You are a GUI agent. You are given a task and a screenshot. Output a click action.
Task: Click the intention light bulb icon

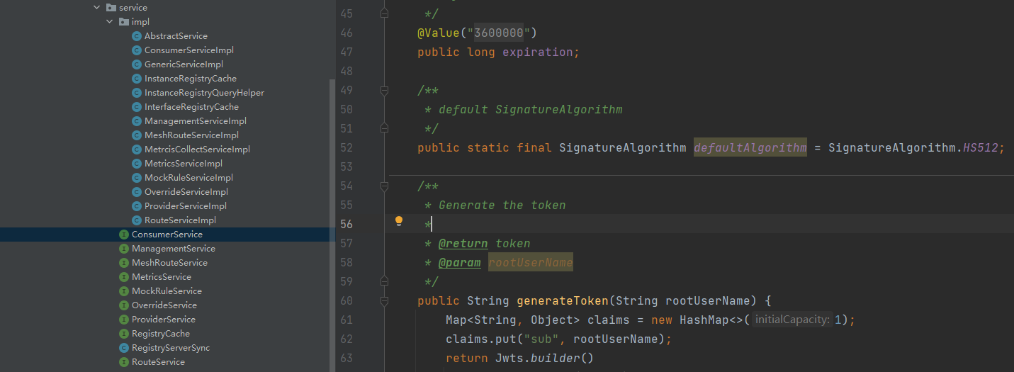click(399, 221)
